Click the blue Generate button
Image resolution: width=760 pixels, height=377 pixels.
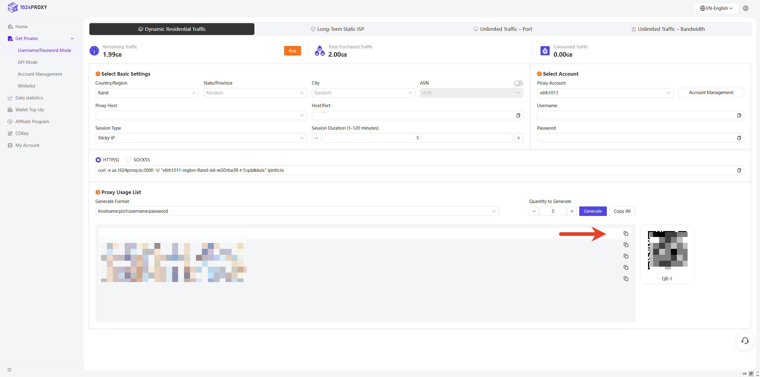tap(593, 211)
